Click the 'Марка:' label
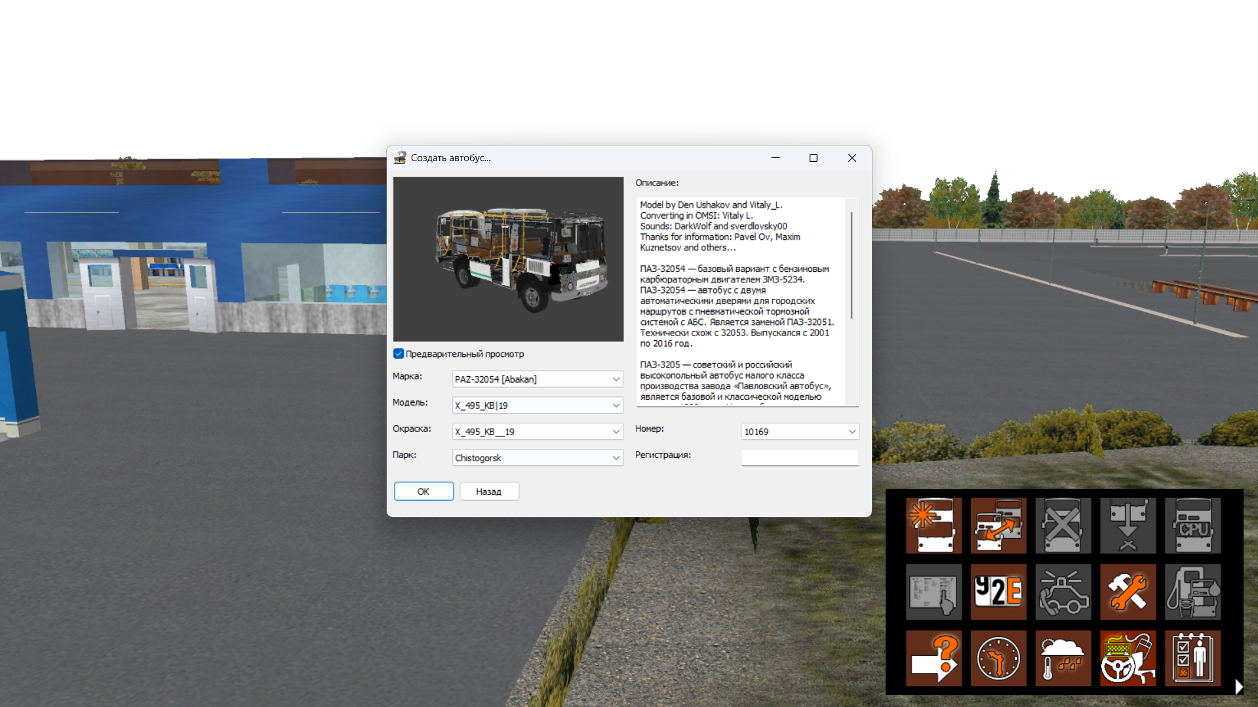This screenshot has height=707, width=1258. [x=407, y=376]
